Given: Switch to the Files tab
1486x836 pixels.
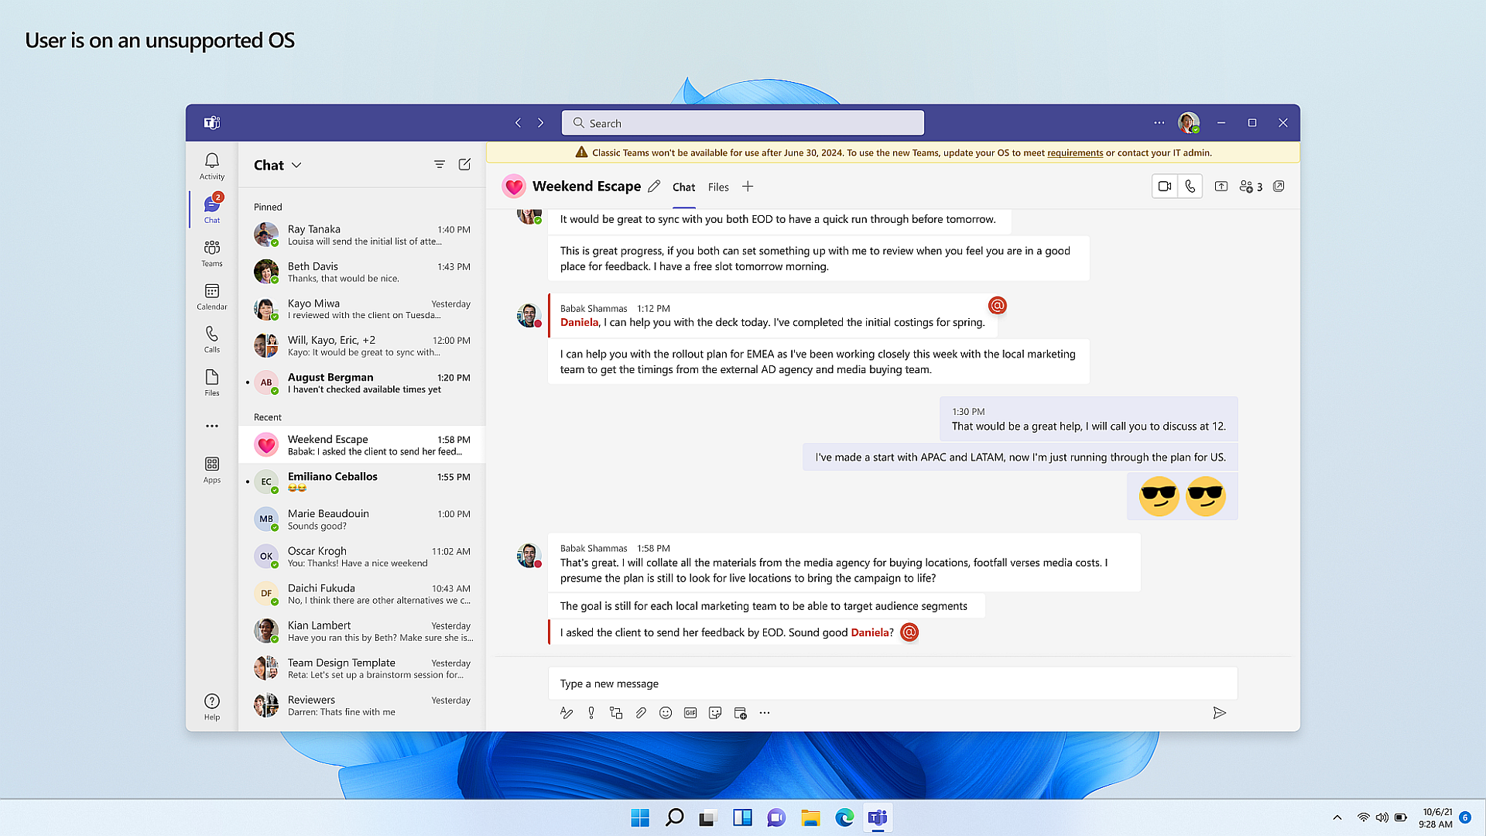Looking at the screenshot, I should [x=718, y=187].
